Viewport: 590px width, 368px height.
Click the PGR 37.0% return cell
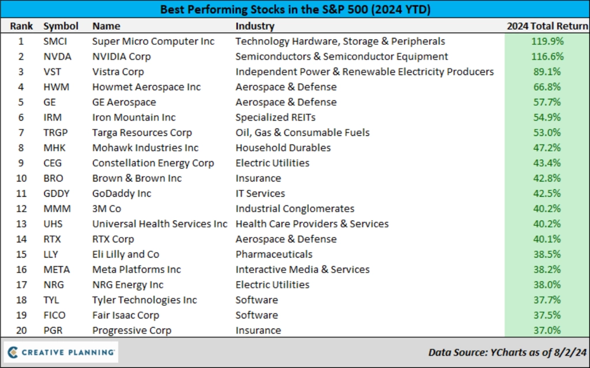point(547,330)
